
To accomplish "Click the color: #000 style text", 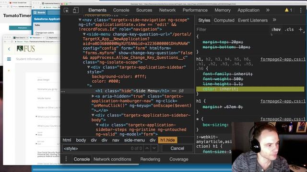I will (x=106, y=81).
